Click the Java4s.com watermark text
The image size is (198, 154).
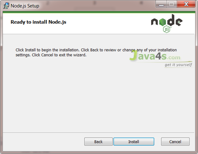click(155, 56)
